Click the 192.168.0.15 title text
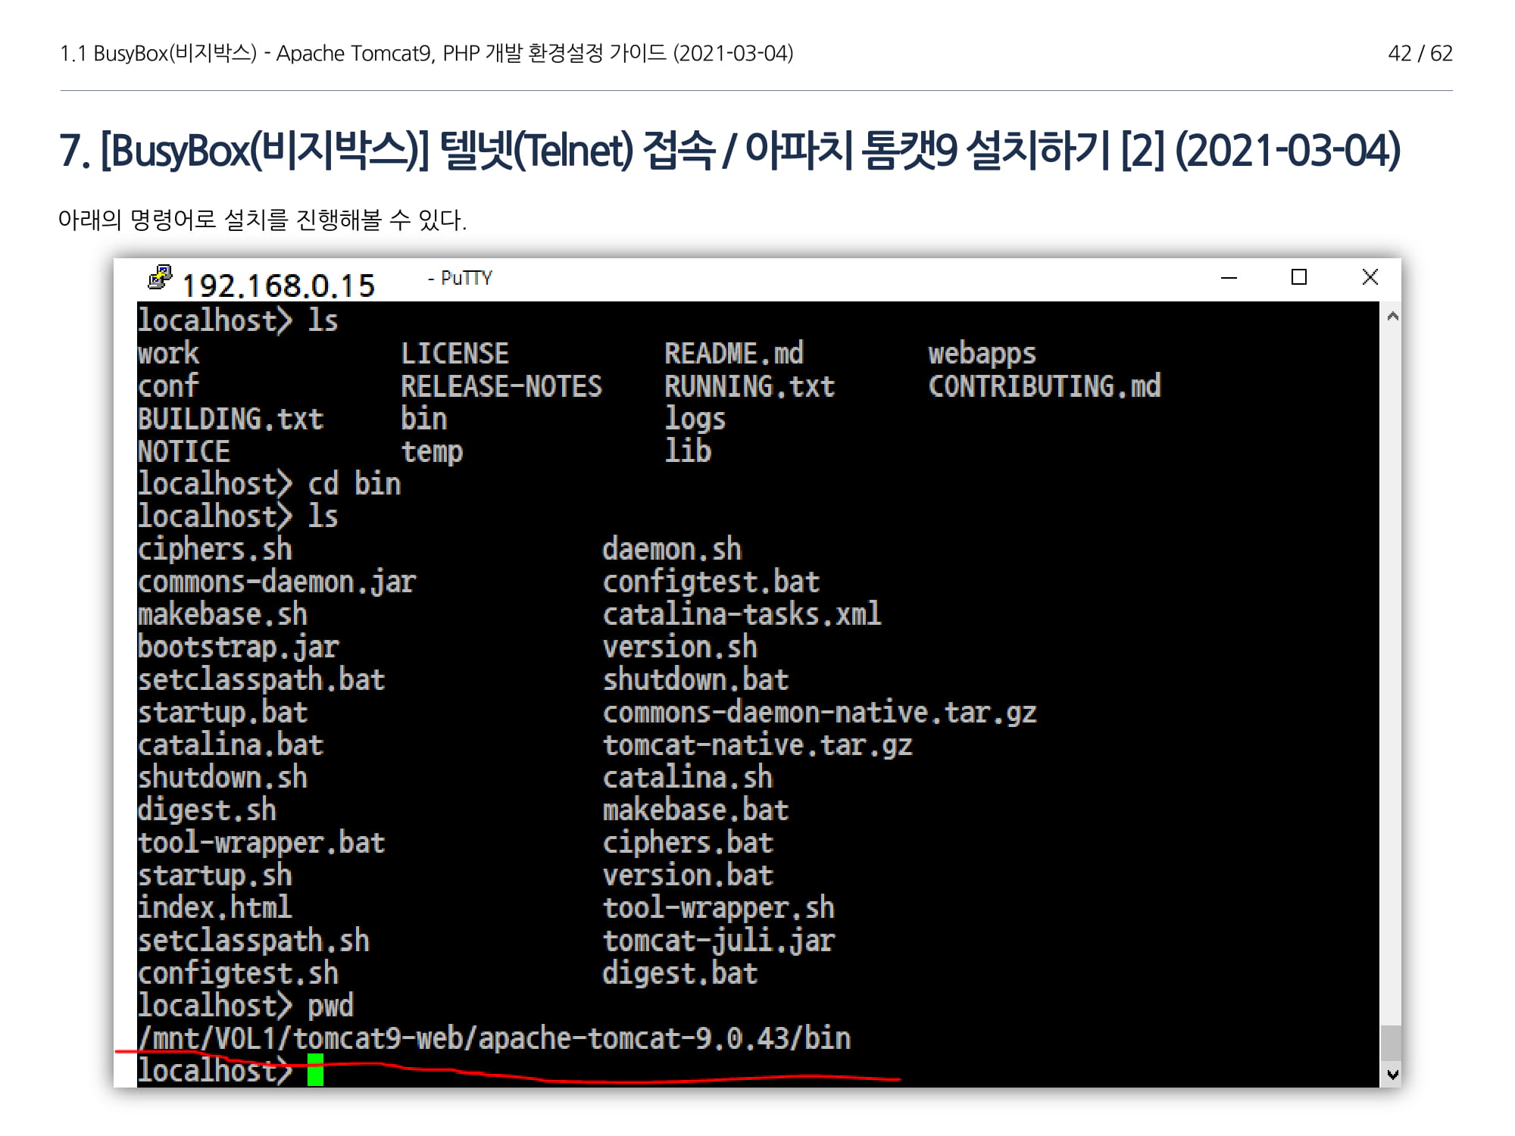This screenshot has width=1515, height=1136. [278, 286]
